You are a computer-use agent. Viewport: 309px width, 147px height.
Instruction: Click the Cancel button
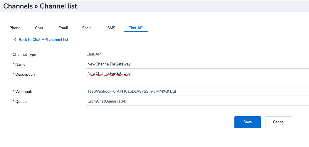pos(278,122)
